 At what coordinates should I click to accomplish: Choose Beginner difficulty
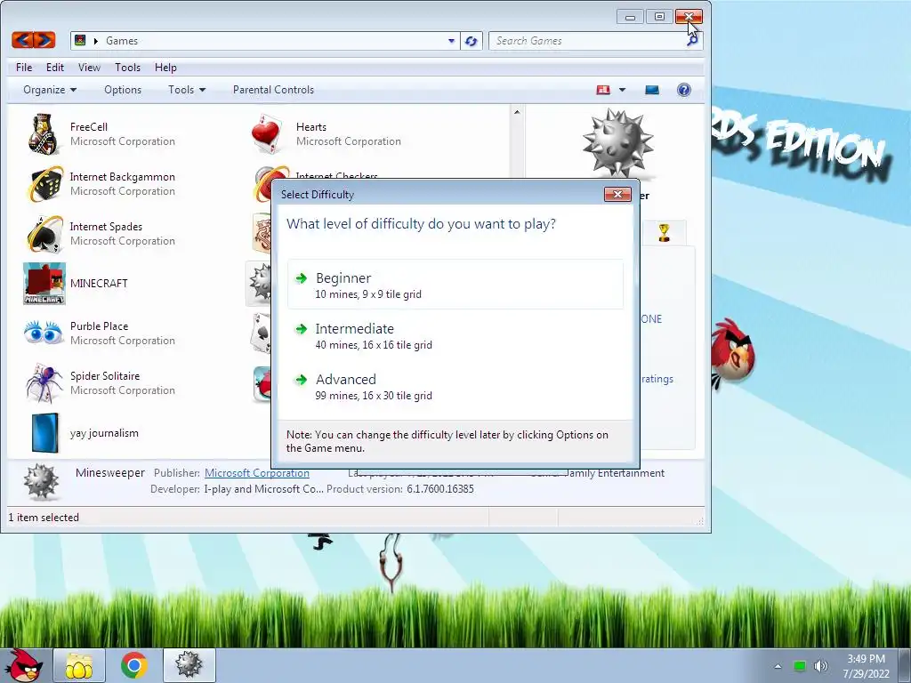[455, 285]
